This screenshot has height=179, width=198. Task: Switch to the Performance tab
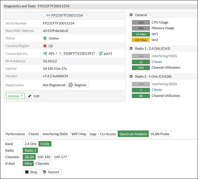click(x=15, y=134)
